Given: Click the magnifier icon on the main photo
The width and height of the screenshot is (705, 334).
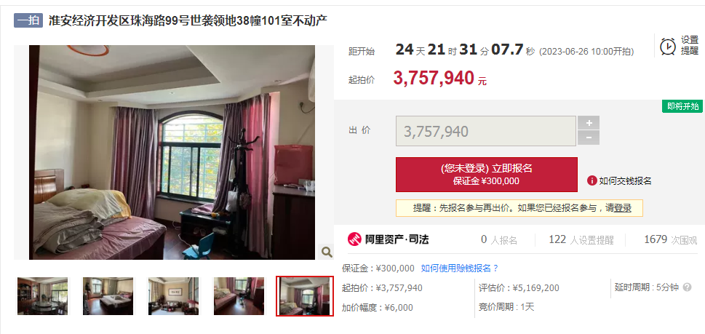Looking at the screenshot, I should coord(327,252).
